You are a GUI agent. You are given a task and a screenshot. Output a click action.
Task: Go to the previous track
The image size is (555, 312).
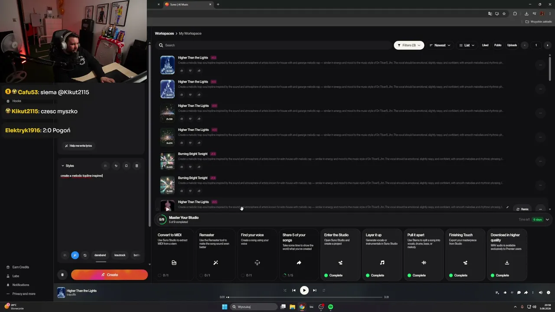(x=294, y=290)
